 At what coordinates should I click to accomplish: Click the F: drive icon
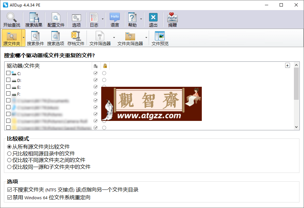click(x=14, y=94)
